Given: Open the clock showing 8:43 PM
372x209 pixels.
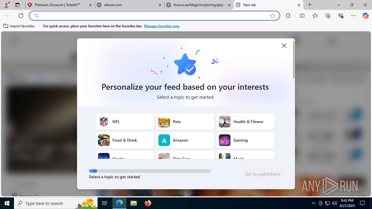Looking at the screenshot, I should point(348,203).
